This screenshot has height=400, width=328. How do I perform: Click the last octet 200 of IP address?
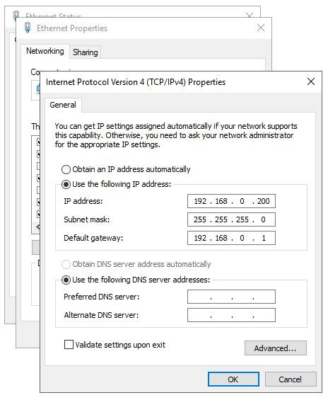263,201
